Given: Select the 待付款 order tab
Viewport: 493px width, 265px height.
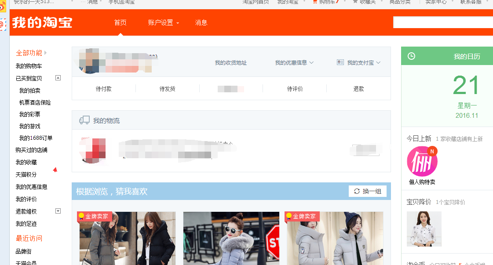Looking at the screenshot, I should pos(103,89).
